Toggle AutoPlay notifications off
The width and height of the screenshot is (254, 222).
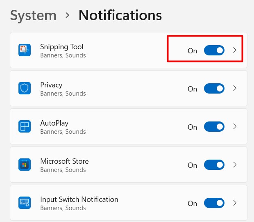(214, 127)
